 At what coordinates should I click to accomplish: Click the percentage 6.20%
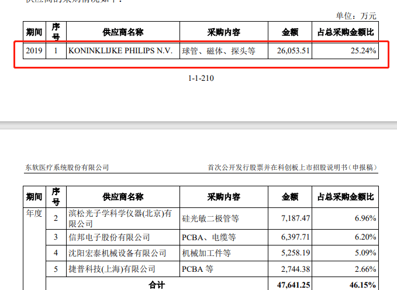tap(365, 237)
